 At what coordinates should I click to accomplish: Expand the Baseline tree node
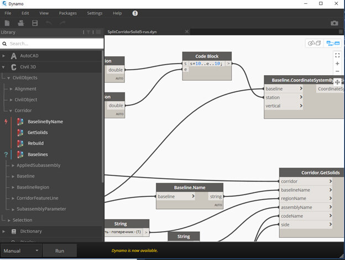pyautogui.click(x=13, y=176)
